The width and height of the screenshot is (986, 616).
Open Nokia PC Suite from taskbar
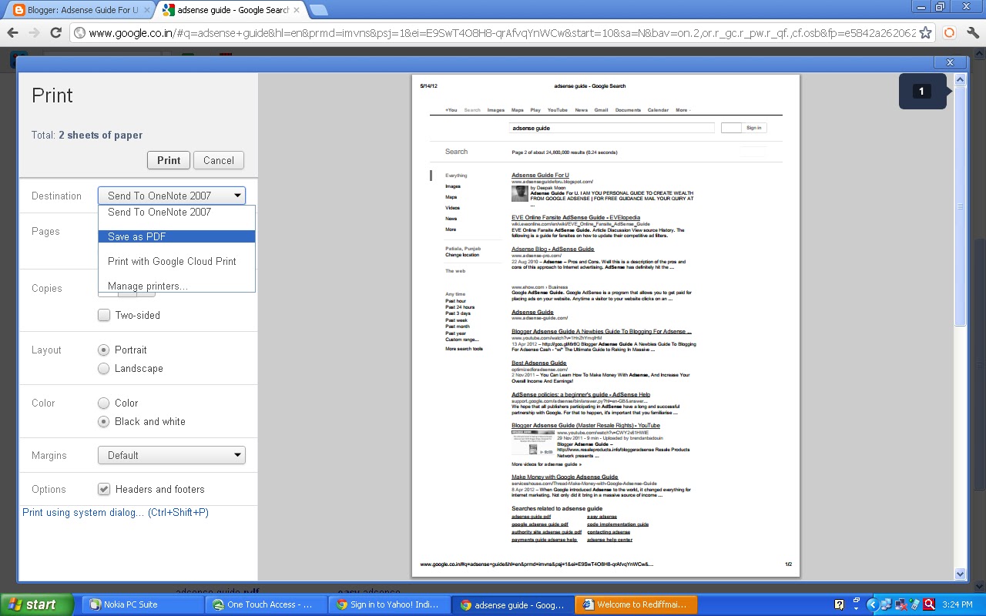(144, 604)
